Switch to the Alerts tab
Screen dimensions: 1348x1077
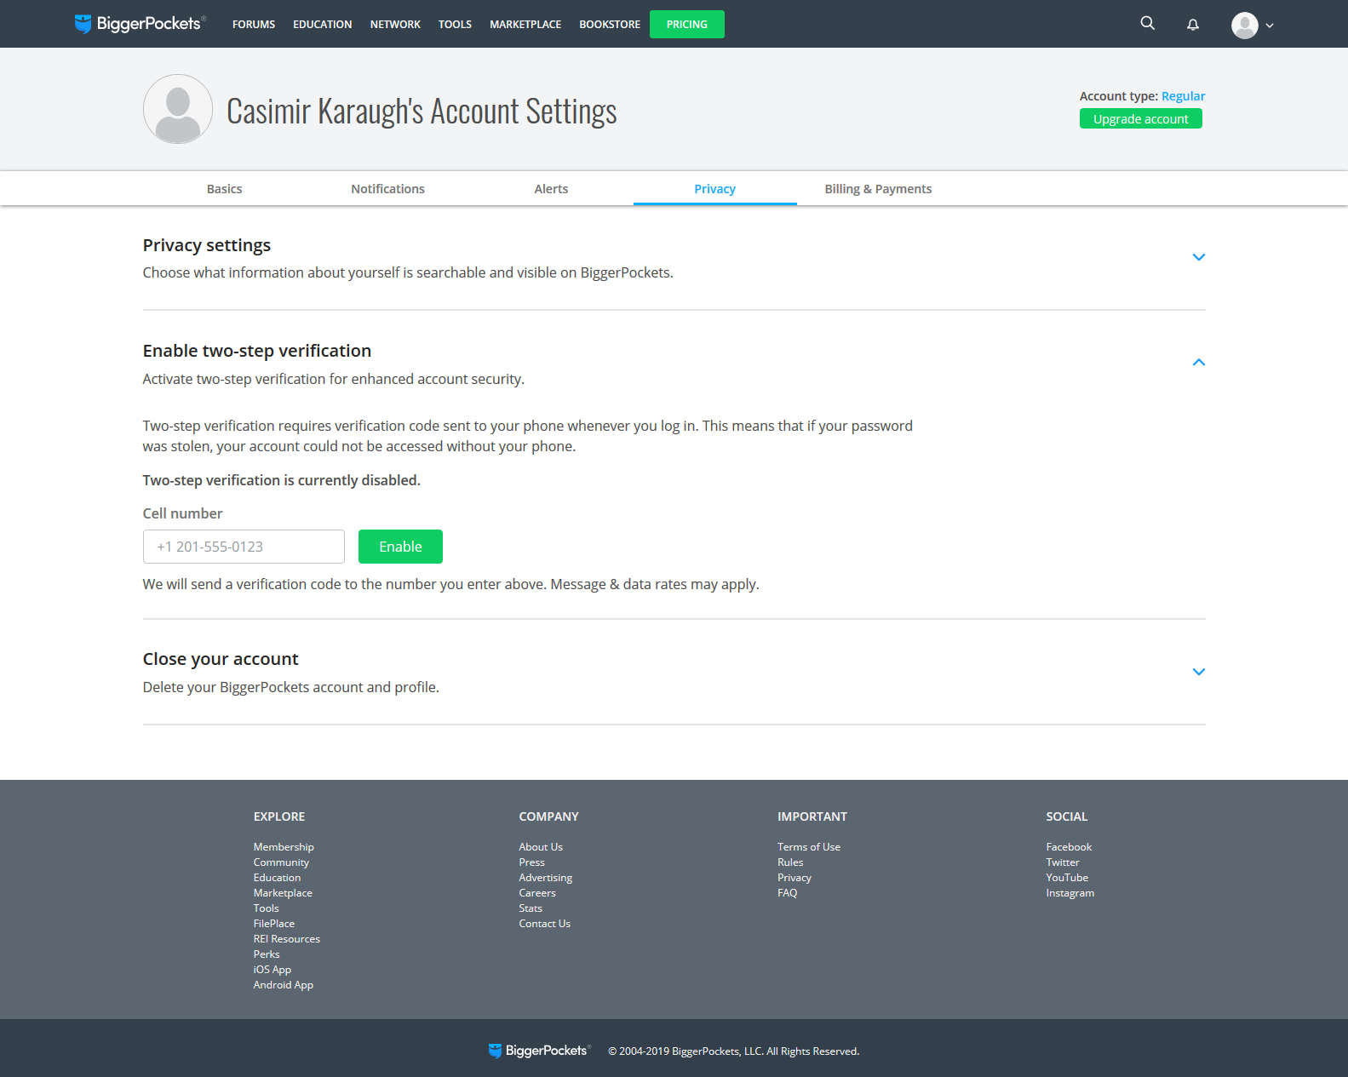pos(552,189)
